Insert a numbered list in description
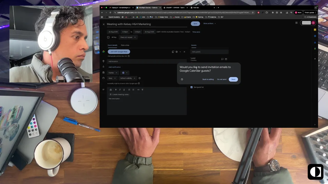 (129, 90)
